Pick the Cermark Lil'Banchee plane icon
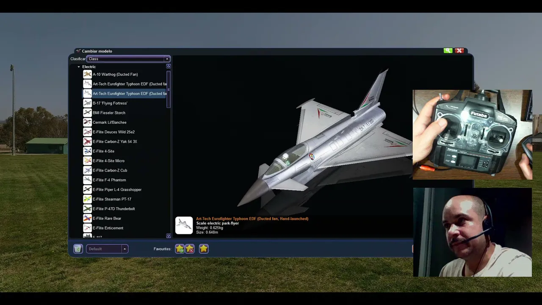Image resolution: width=542 pixels, height=305 pixels. tap(87, 122)
